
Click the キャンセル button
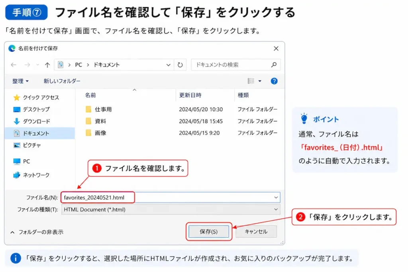coord(256,232)
